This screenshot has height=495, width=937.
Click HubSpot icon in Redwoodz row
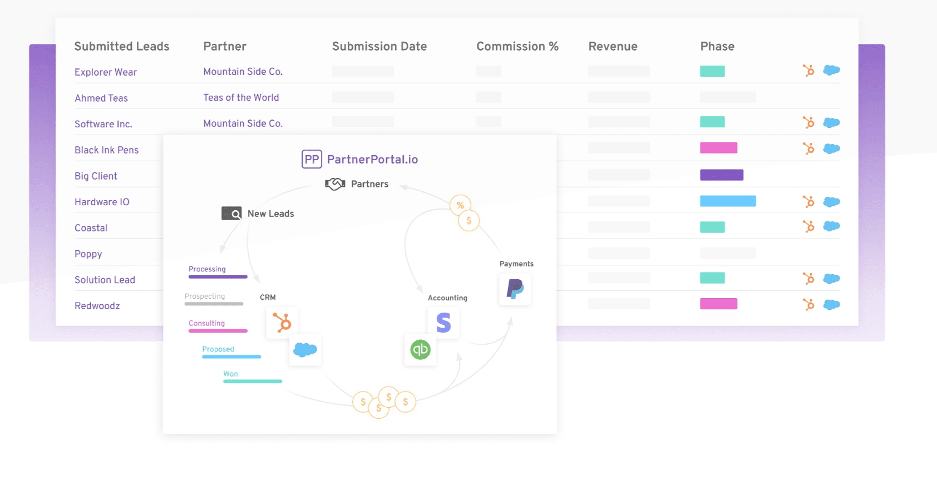point(808,304)
